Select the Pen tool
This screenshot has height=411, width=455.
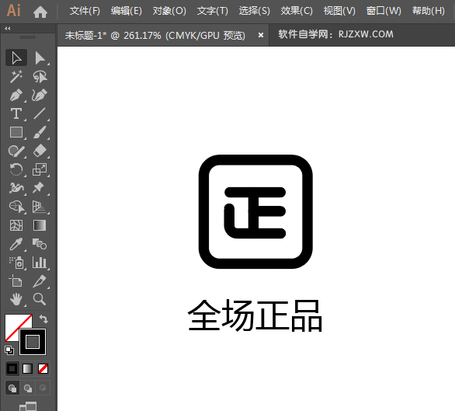coord(16,95)
